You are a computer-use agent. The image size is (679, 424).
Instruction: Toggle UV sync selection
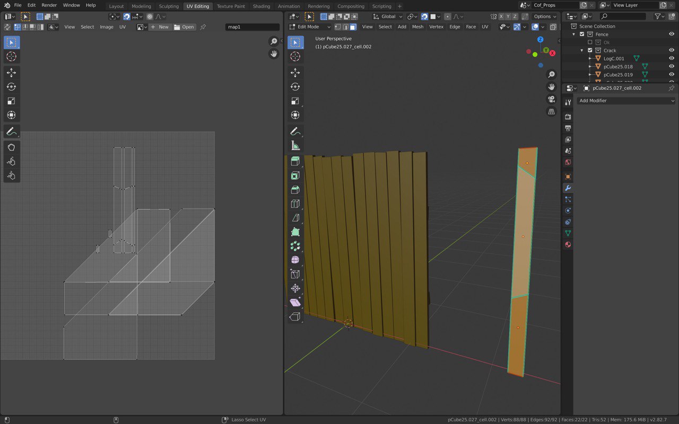tap(7, 27)
